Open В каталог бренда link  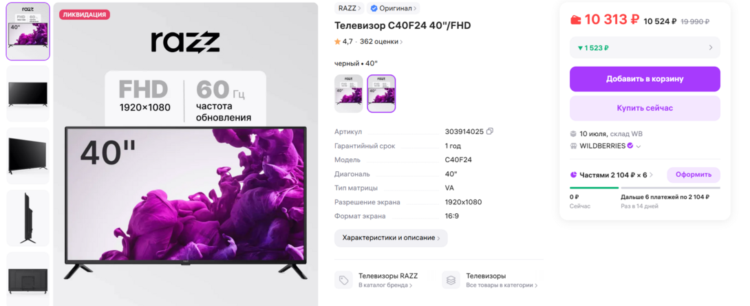[x=385, y=285]
